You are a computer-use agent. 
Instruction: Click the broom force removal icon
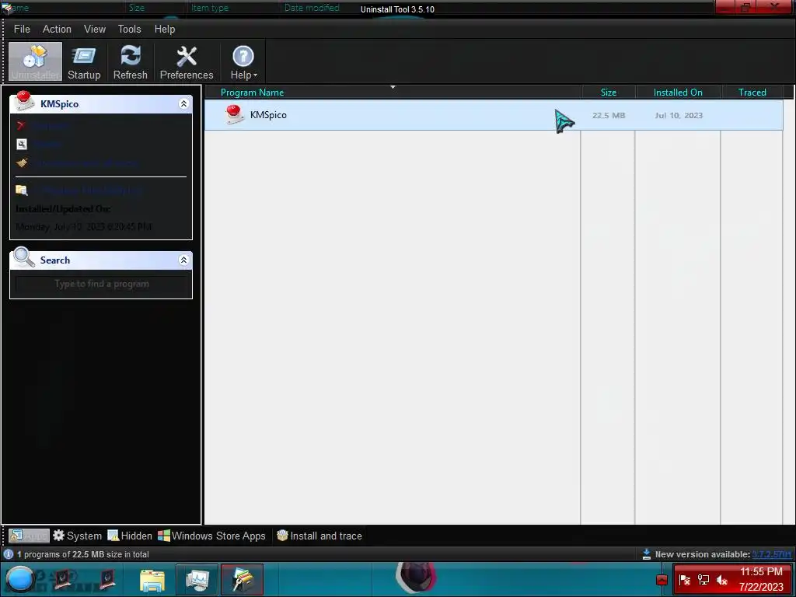(21, 163)
